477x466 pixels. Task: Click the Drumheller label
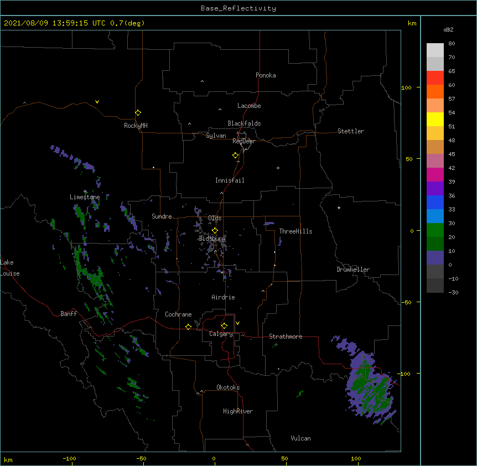point(353,270)
